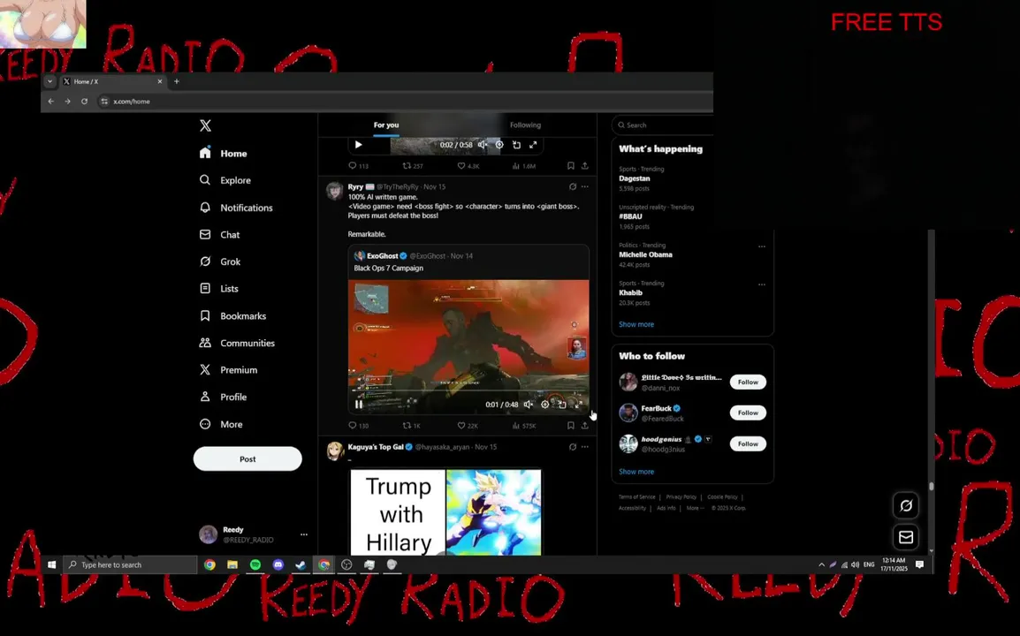Follow the @danni_nox account
Image resolution: width=1020 pixels, height=636 pixels.
[x=748, y=382]
